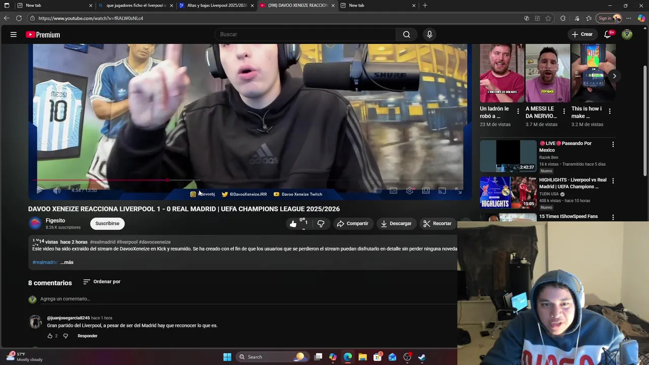
Task: Toggle video subtitles captions
Action: click(393, 191)
